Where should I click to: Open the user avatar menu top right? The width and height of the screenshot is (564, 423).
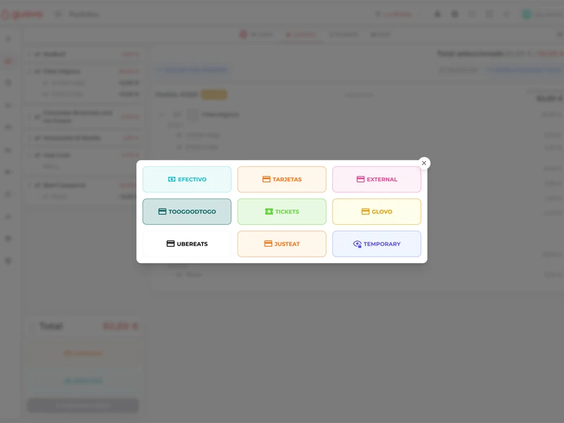(x=526, y=14)
